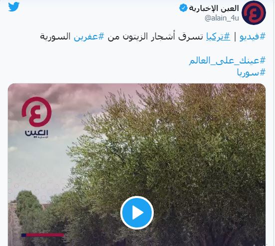Click the العين wordmark below the video logo

[x=36, y=133]
